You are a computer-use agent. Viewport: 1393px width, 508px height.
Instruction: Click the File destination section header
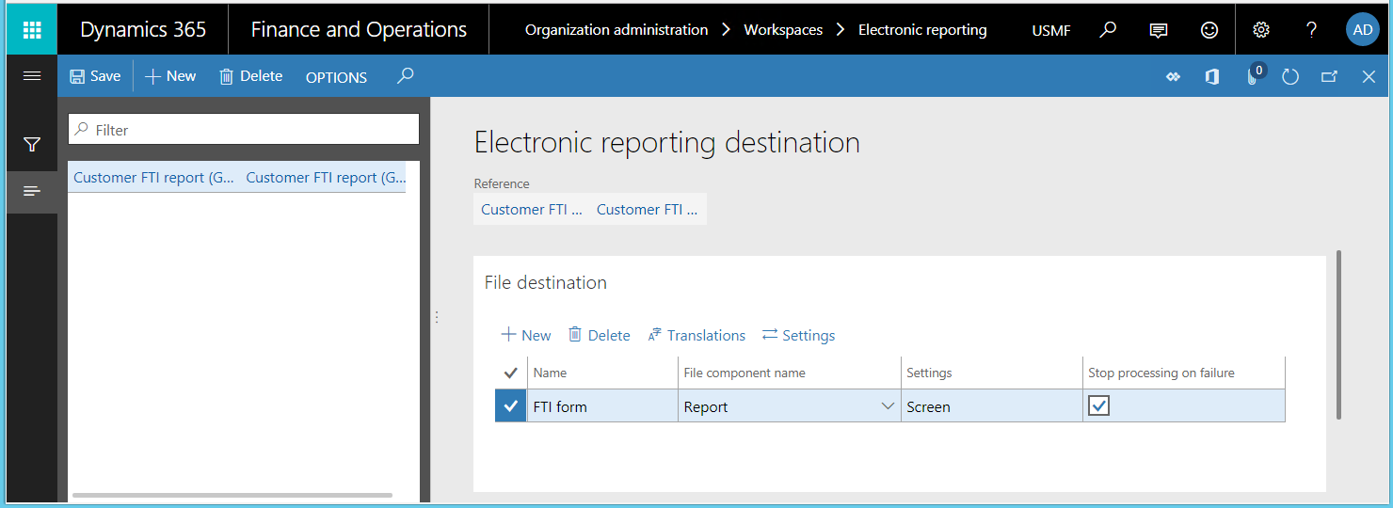tap(546, 282)
